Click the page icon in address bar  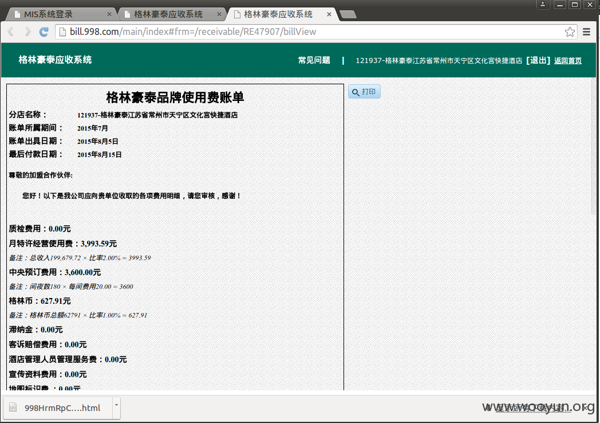[62, 32]
